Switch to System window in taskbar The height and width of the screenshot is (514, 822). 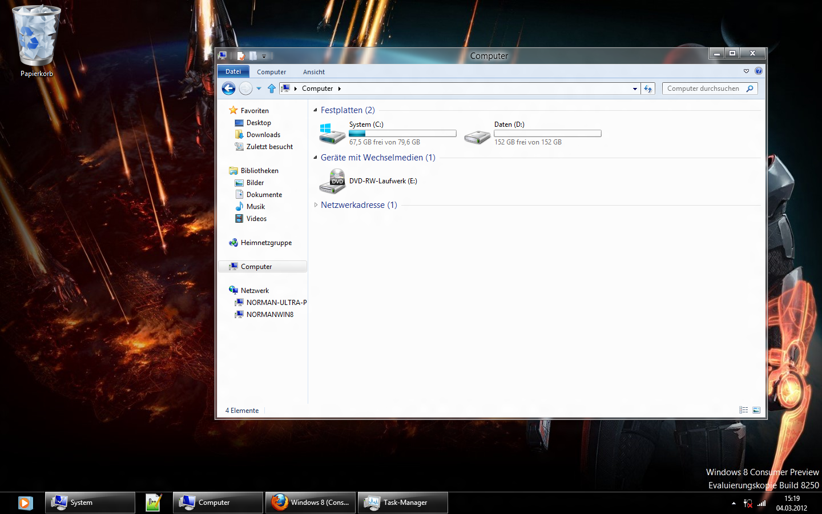pos(90,503)
